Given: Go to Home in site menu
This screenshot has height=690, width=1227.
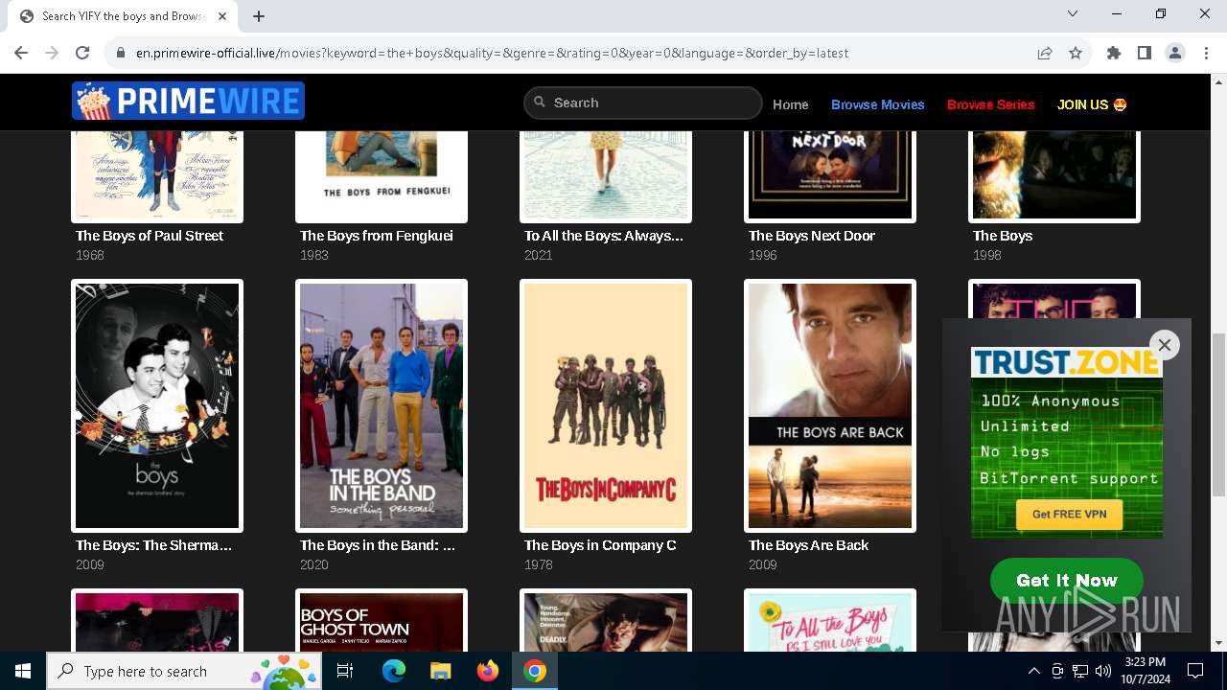Looking at the screenshot, I should [x=791, y=104].
